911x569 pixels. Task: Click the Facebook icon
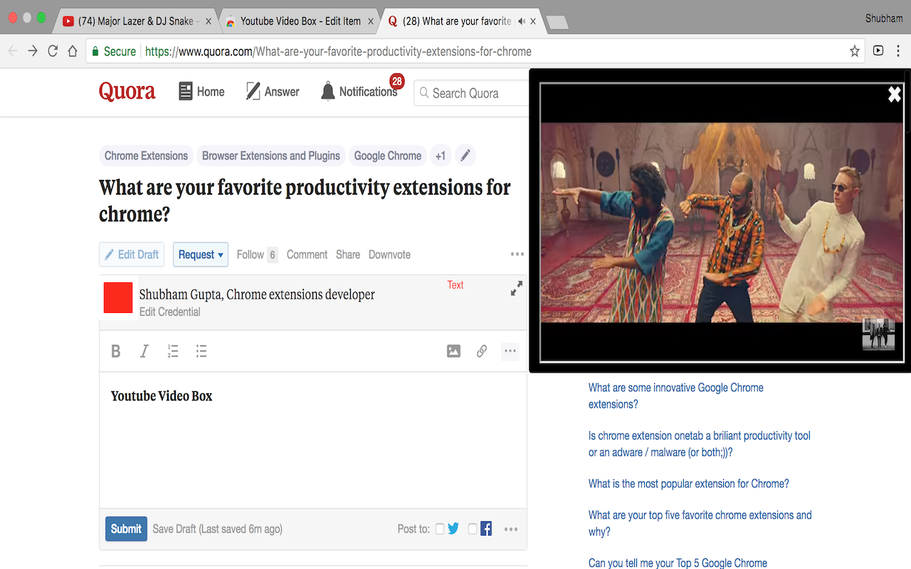point(486,529)
